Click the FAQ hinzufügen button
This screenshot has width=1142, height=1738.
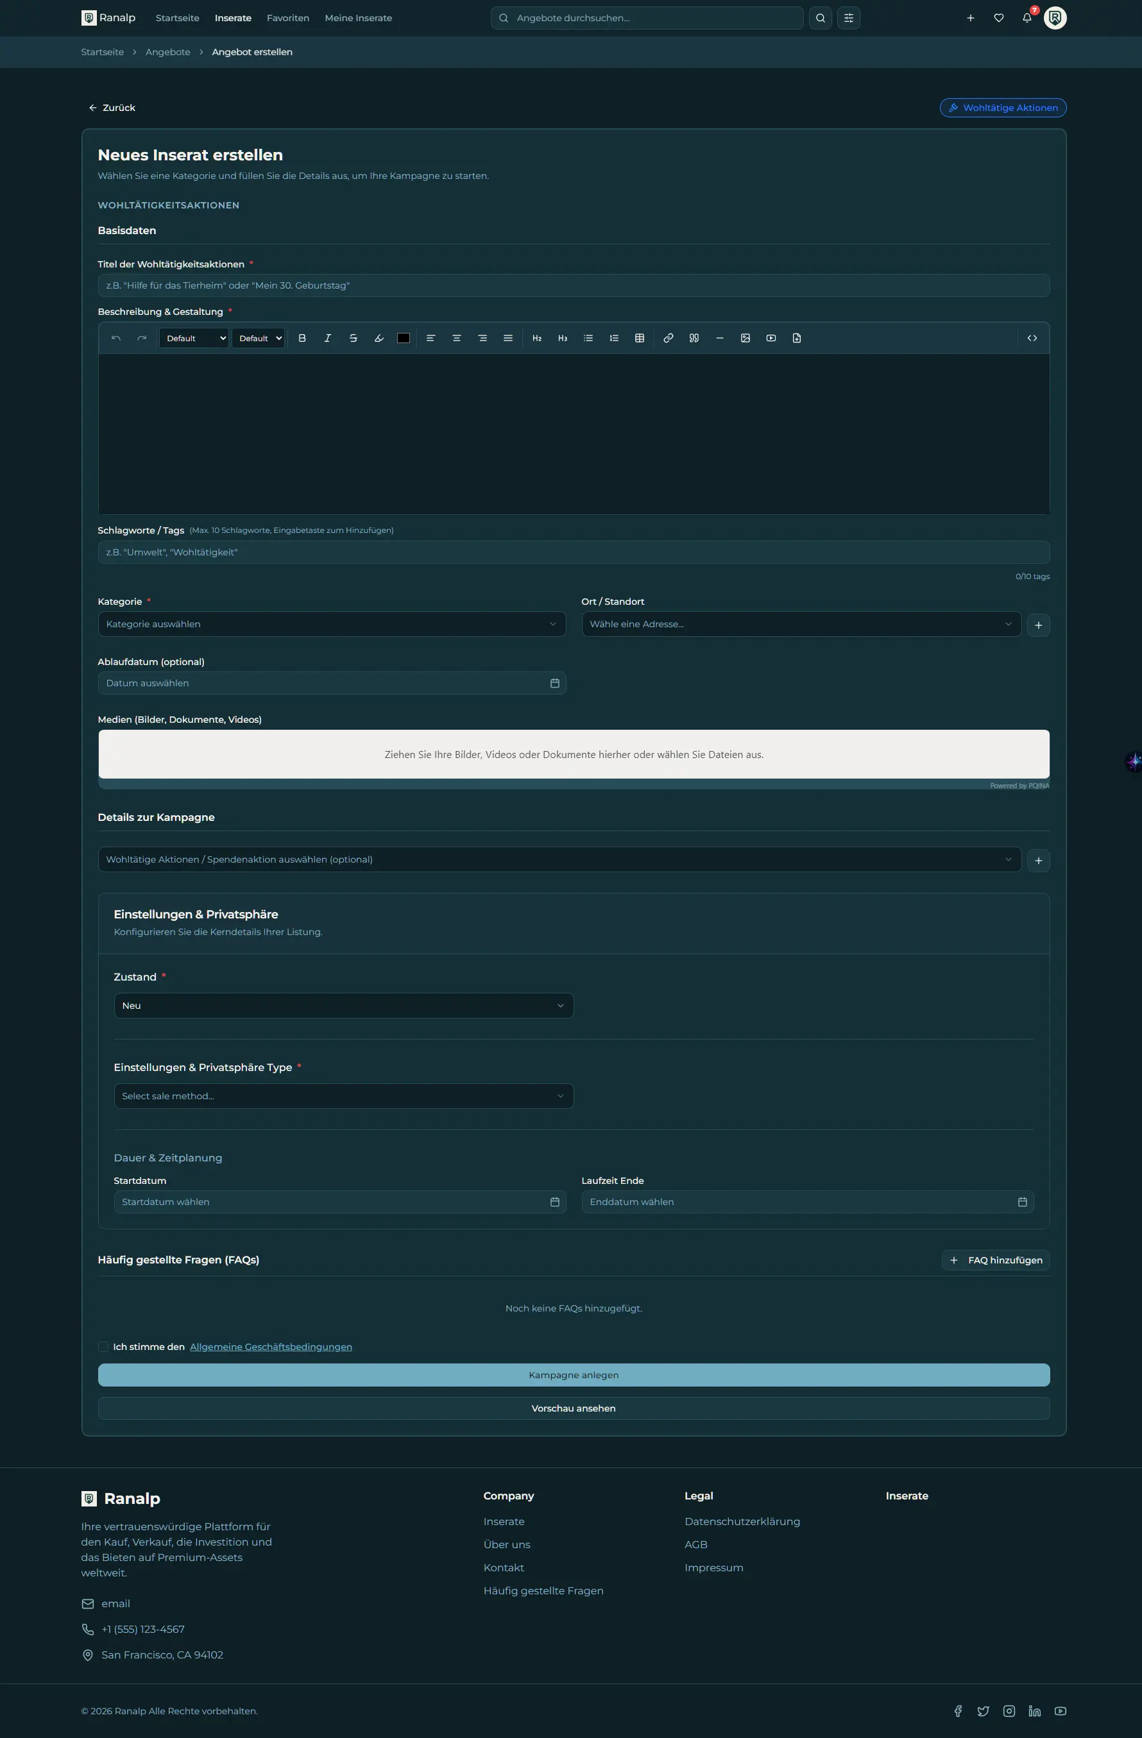(x=995, y=1260)
